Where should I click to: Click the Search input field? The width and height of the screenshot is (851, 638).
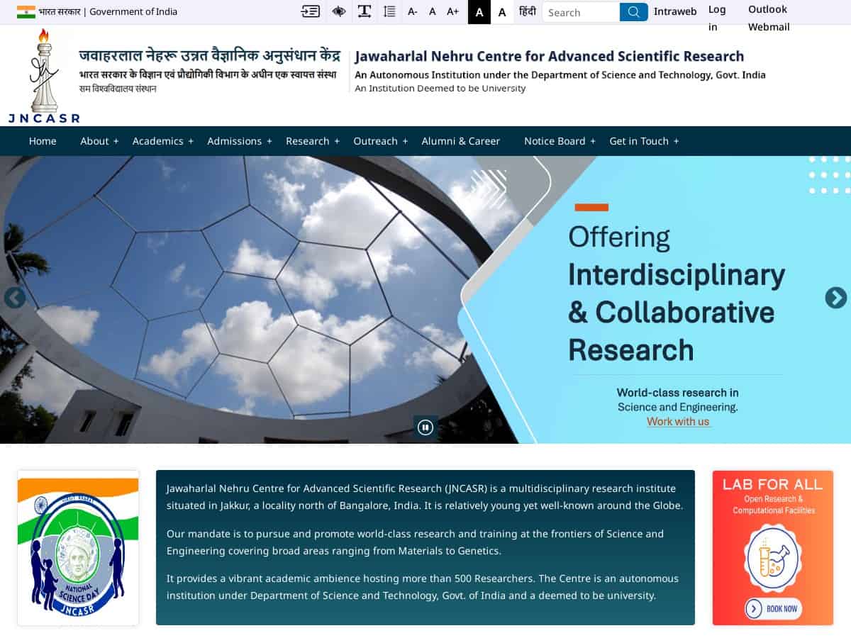click(x=581, y=12)
